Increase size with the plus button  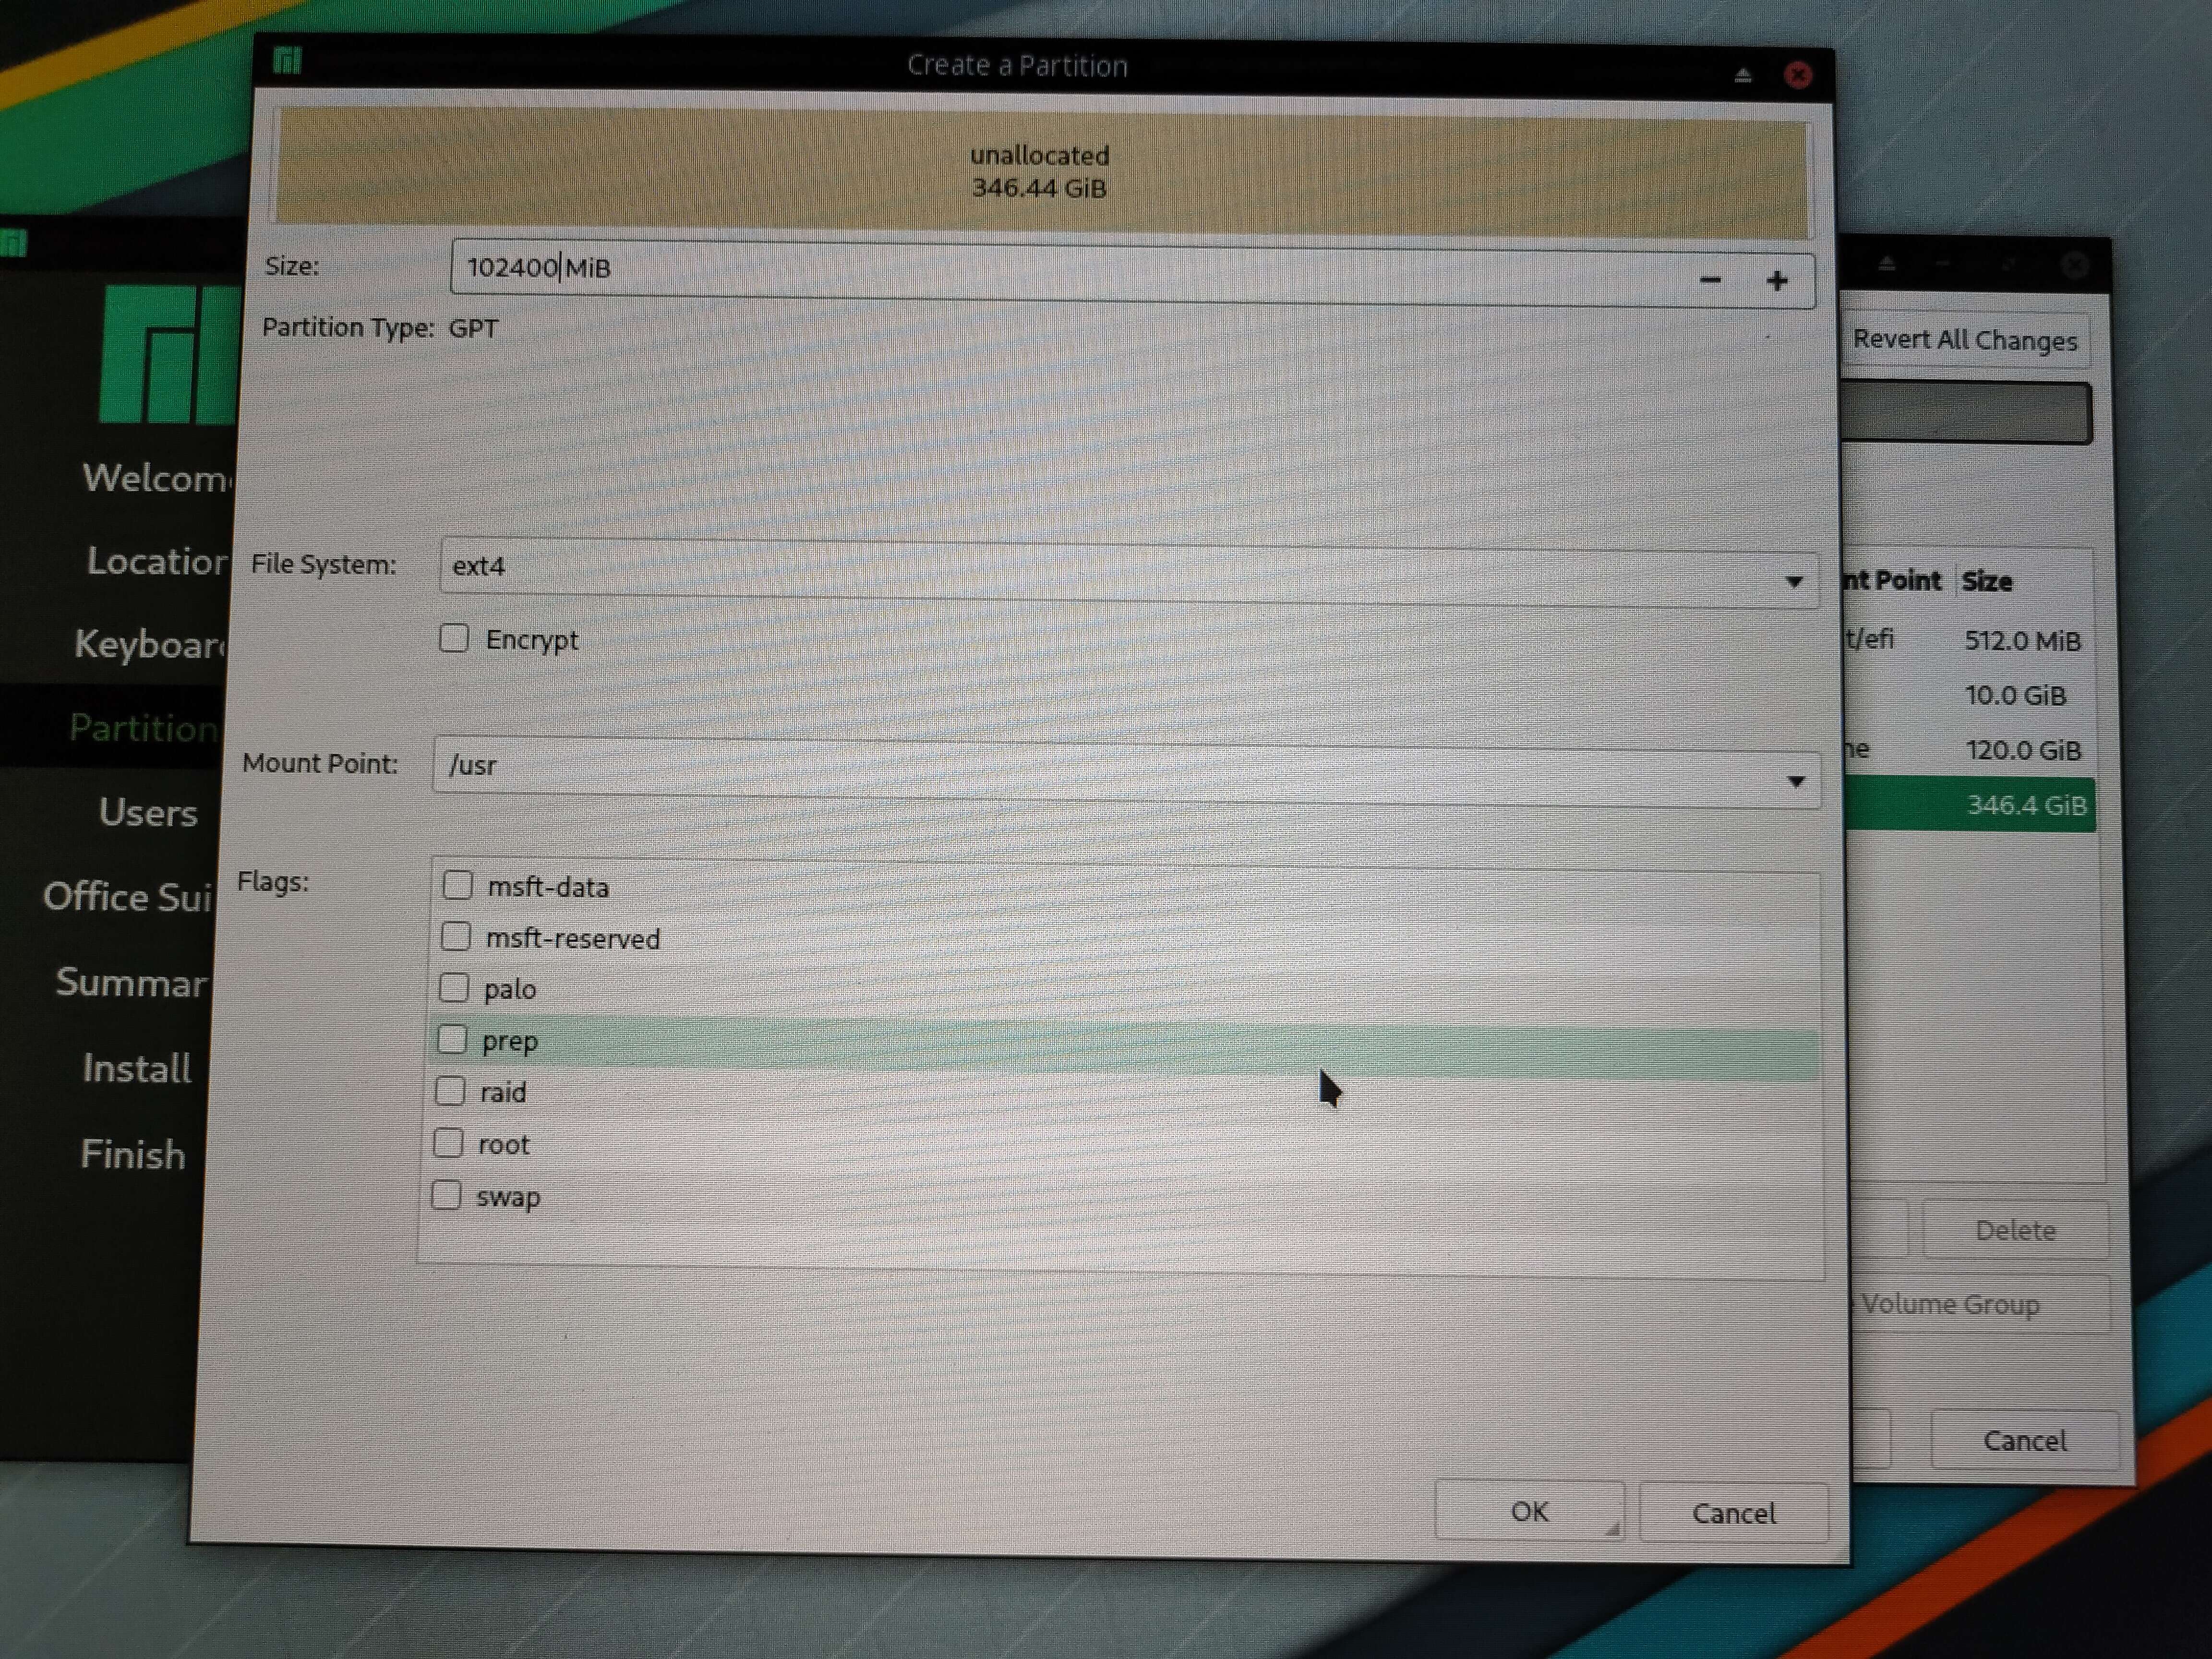(1777, 281)
